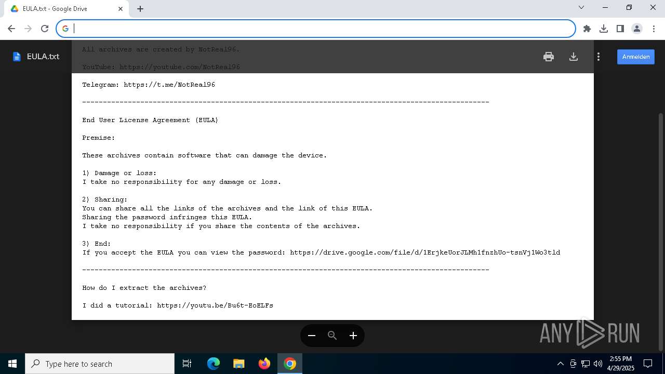This screenshot has width=665, height=374.
Task: Open the Chrome three-dot menu
Action: click(654, 29)
